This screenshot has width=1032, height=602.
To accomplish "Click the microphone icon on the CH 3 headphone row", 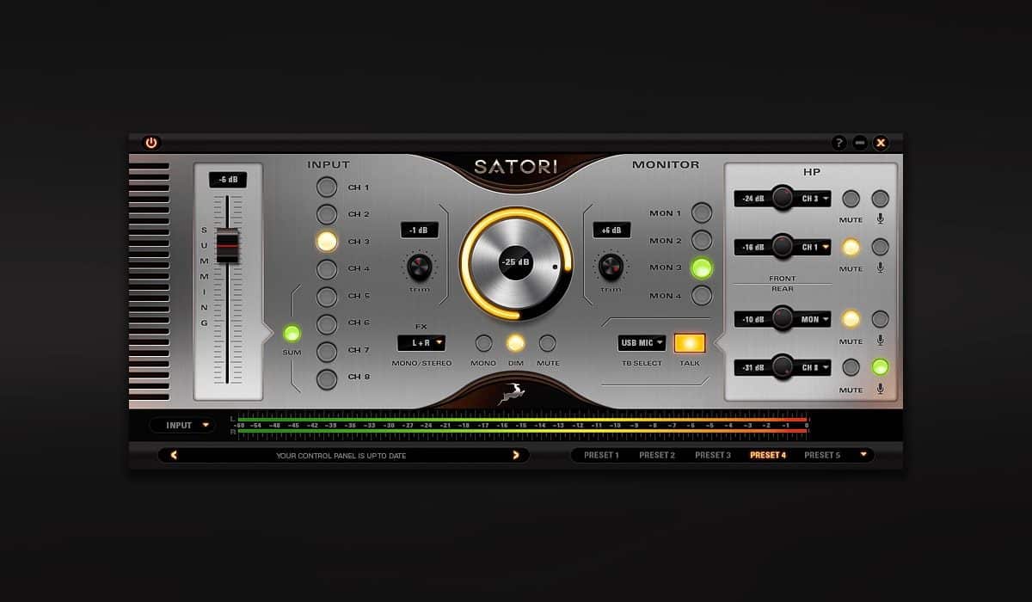I will (880, 219).
